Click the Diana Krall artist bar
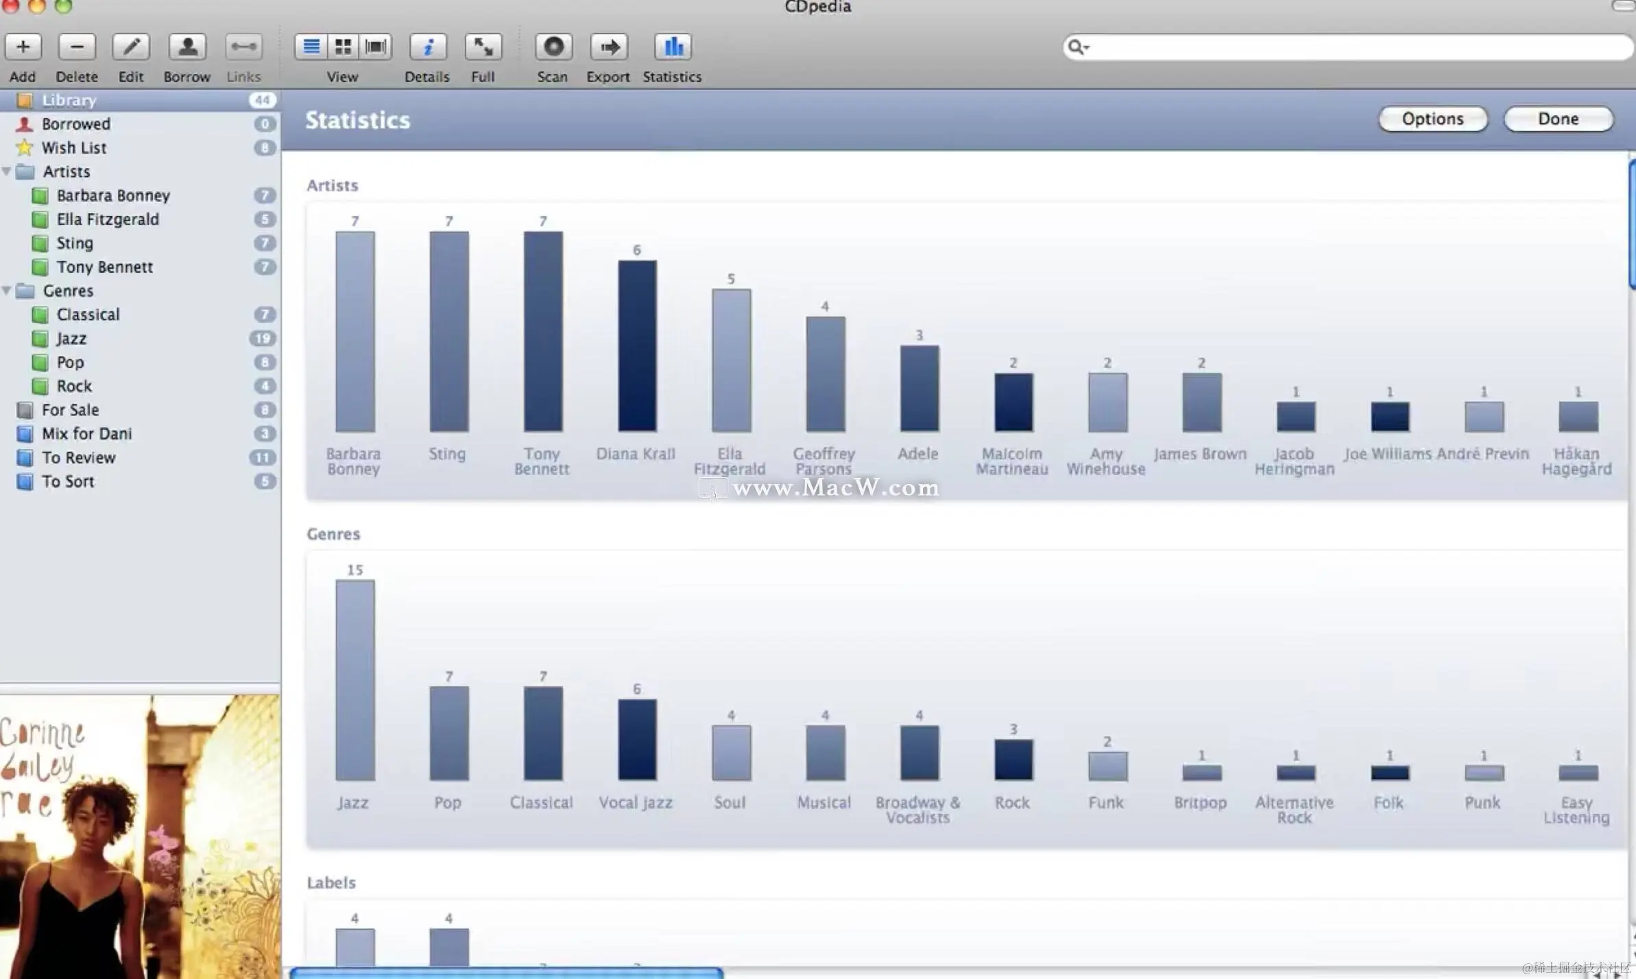This screenshot has width=1636, height=979. (637, 346)
